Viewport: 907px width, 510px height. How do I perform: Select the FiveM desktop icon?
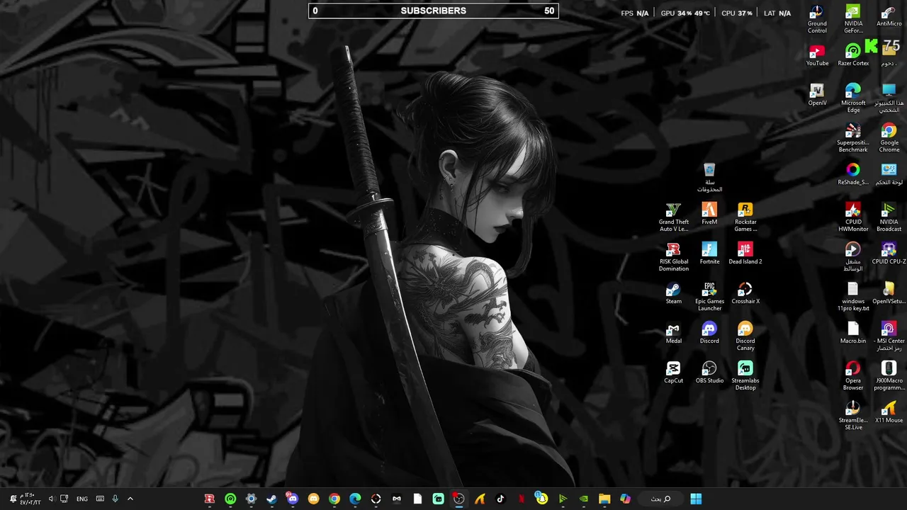[x=709, y=213]
